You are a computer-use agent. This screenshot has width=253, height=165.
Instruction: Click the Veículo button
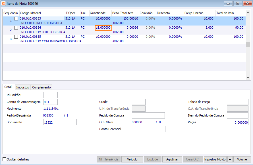pos(132,159)
